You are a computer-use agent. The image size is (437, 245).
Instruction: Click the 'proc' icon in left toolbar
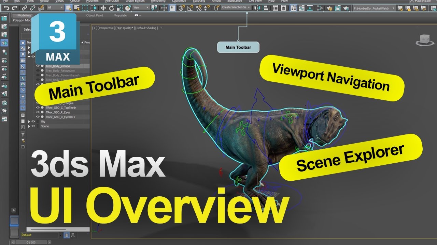pos(4,61)
